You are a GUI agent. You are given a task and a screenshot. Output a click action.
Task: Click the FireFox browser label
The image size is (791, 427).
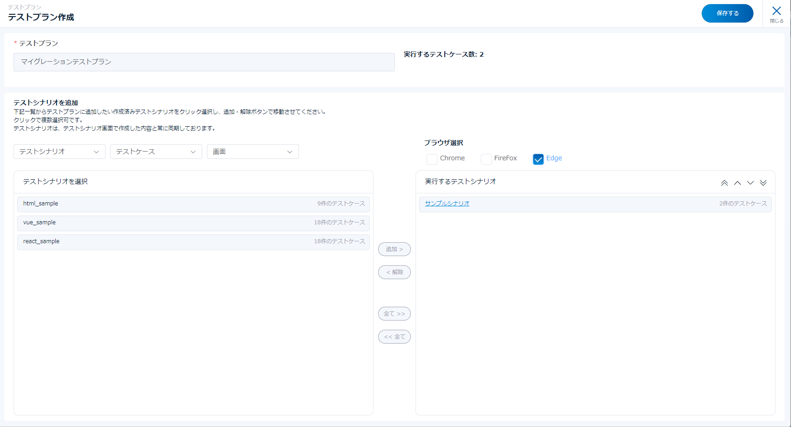click(x=506, y=158)
